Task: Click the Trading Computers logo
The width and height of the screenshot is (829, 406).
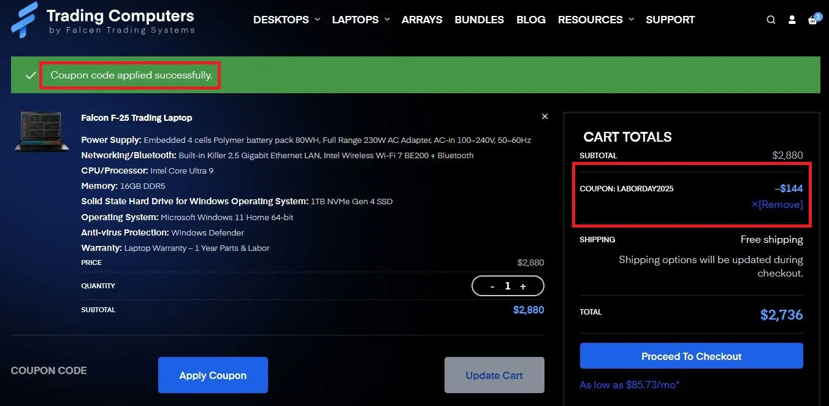Action: (103, 20)
